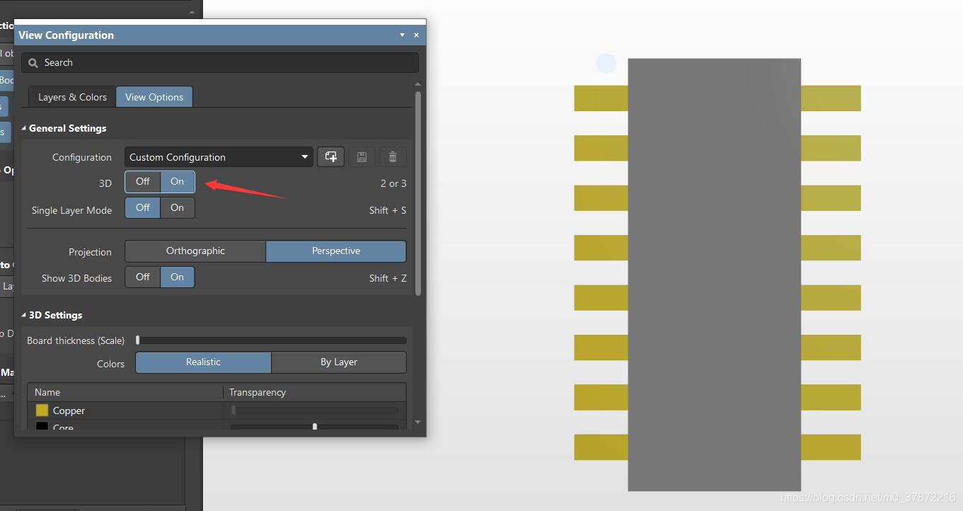The image size is (963, 511).
Task: Click the pin-one marker dot above the pads
Action: (606, 63)
